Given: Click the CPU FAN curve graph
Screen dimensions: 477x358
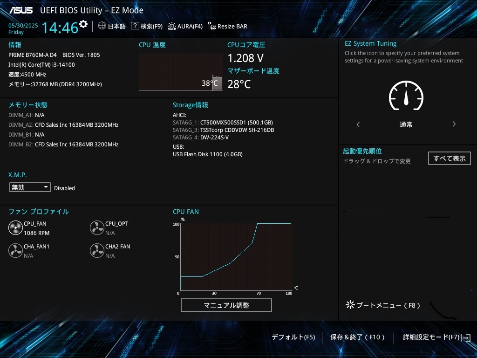Looking at the screenshot, I should tap(236, 257).
